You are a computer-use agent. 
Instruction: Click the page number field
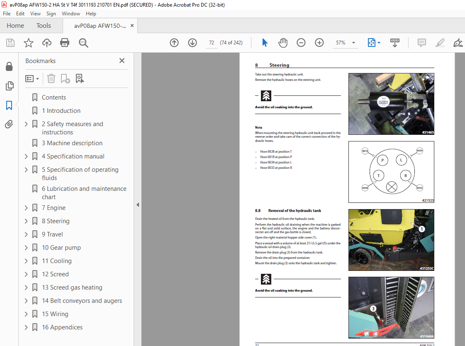coord(212,43)
